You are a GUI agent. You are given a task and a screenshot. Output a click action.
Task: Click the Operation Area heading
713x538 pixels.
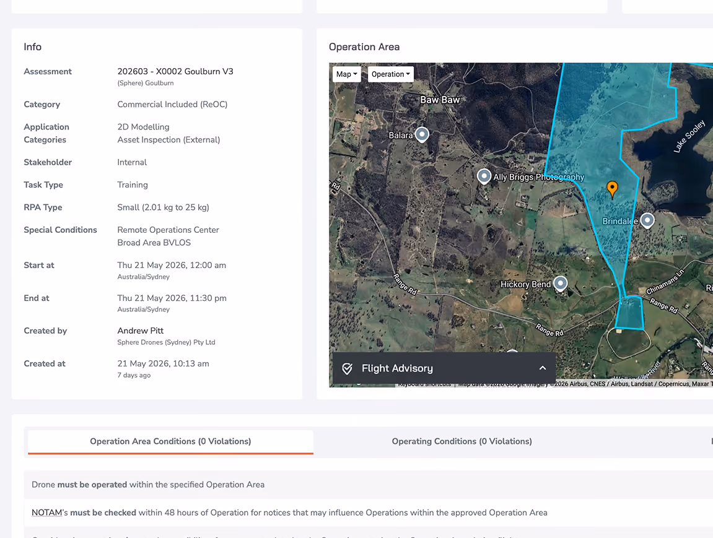[364, 47]
